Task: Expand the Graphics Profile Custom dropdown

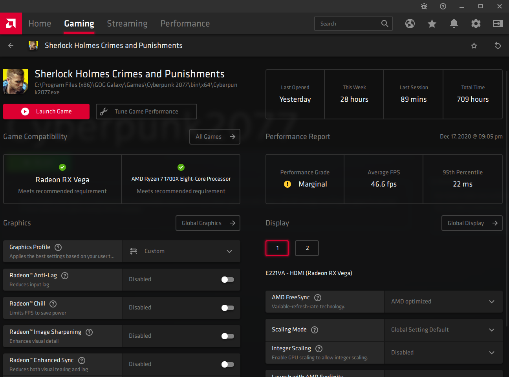Action: point(181,251)
